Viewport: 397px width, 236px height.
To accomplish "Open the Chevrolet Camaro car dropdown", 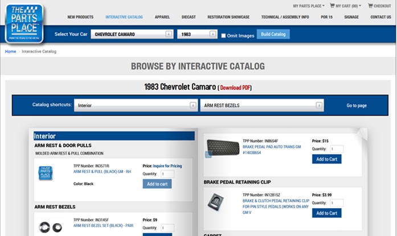I will 132,35.
